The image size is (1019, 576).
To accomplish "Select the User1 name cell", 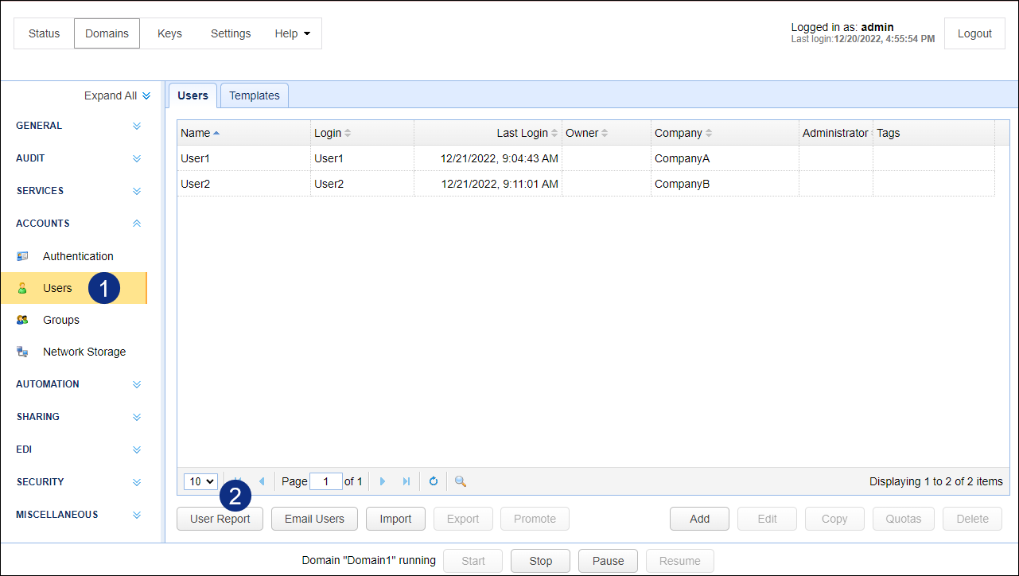I will click(x=243, y=158).
